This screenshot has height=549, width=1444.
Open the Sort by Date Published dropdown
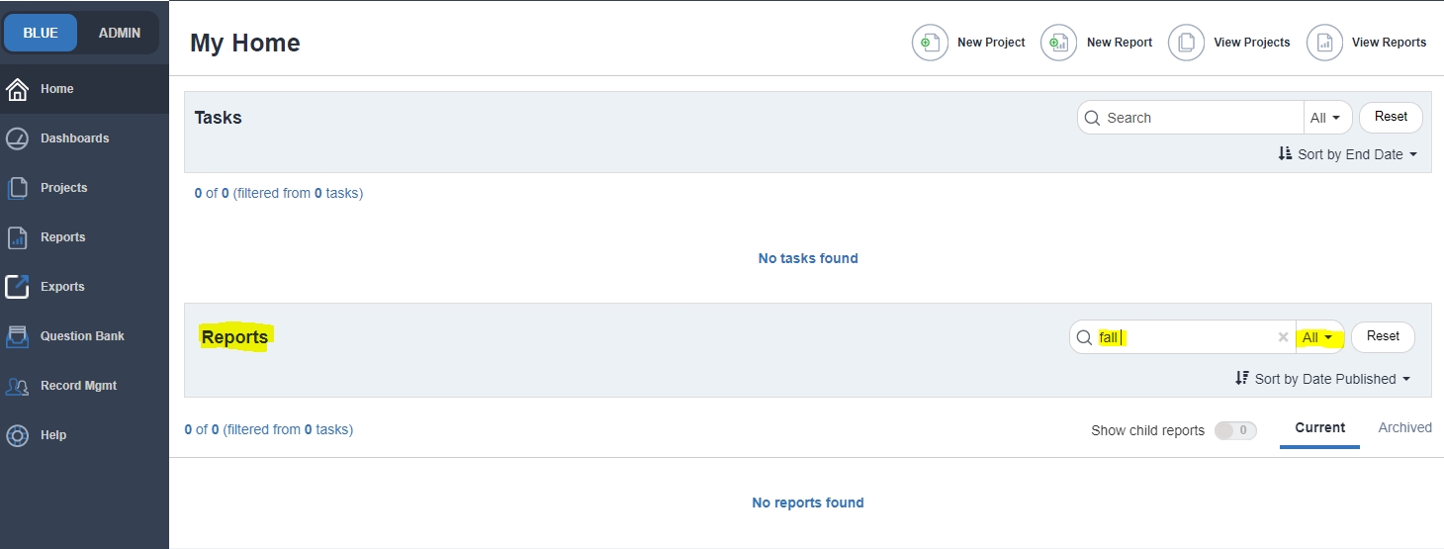pos(1323,379)
